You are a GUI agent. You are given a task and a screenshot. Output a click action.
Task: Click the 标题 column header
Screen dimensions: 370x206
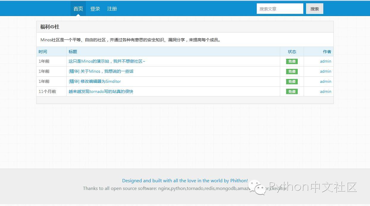[x=73, y=52]
